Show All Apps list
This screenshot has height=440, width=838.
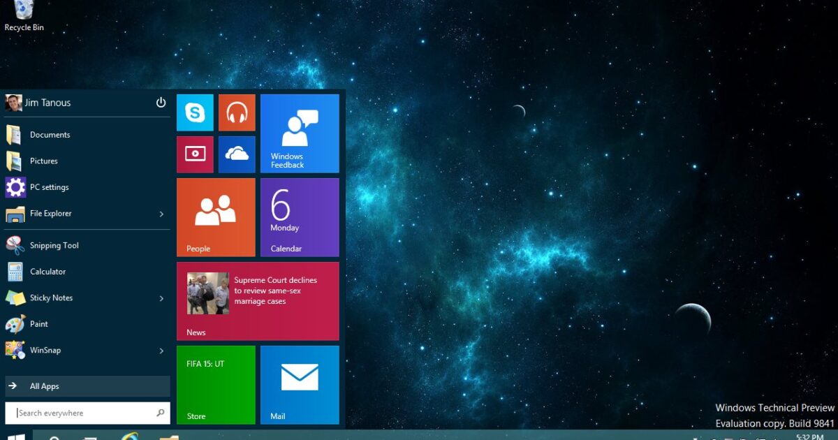tap(87, 386)
